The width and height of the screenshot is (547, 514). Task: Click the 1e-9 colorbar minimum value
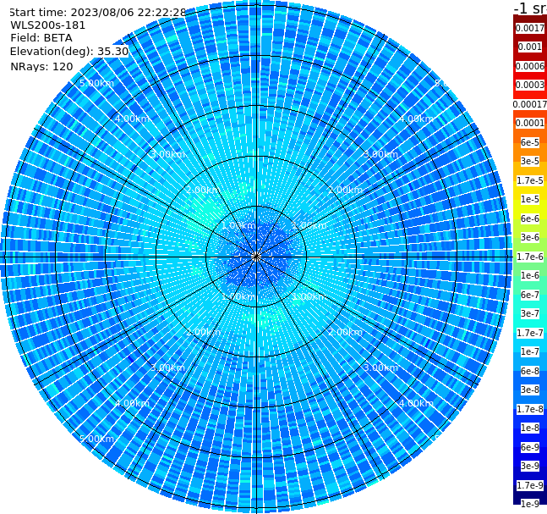[530, 504]
